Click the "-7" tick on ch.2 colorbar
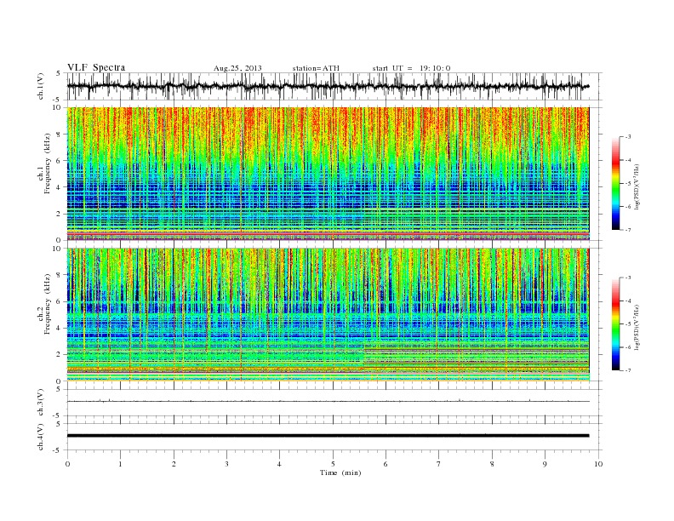Screen dimensions: 674x521 [x=628, y=370]
